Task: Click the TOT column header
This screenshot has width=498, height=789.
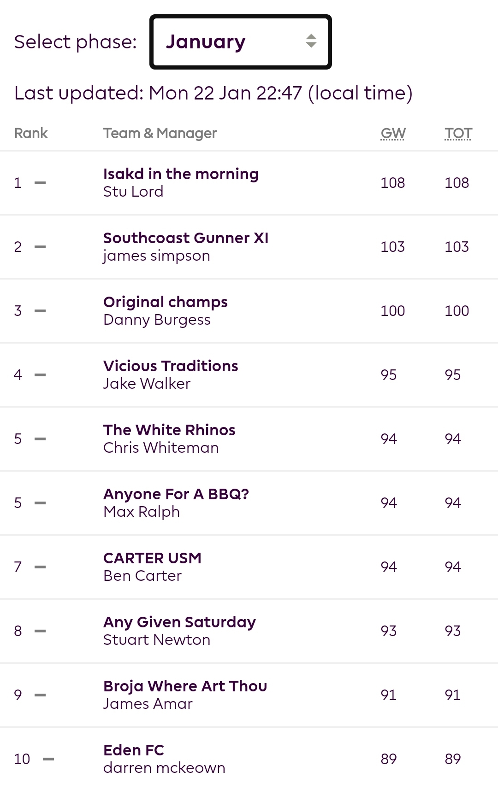Action: pyautogui.click(x=458, y=133)
